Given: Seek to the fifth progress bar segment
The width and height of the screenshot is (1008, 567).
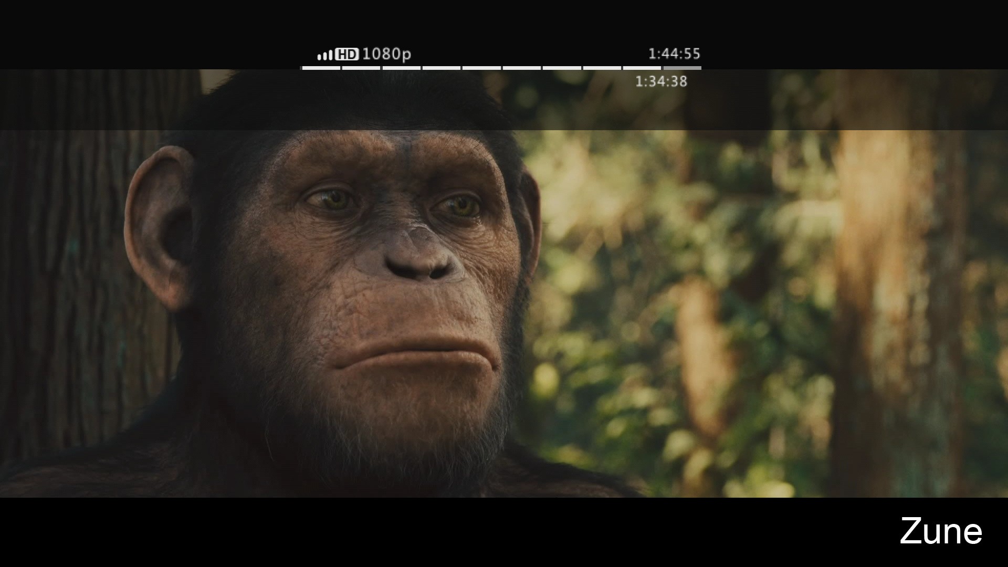Looking at the screenshot, I should (x=481, y=68).
